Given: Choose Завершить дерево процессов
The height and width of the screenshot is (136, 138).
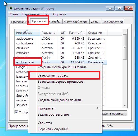Looking at the screenshot, I should coord(61,82).
